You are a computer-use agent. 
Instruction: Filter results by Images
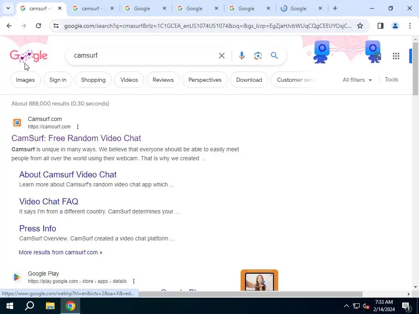pos(25,80)
